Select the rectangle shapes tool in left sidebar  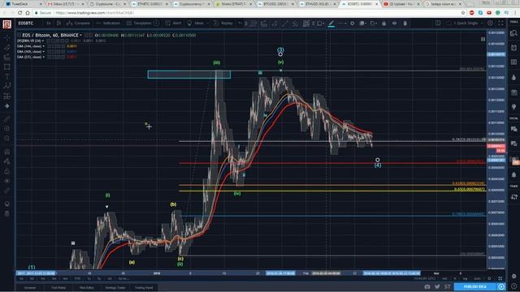tap(7, 67)
